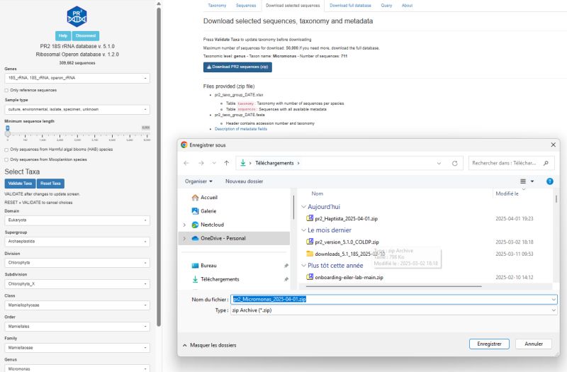Open the Sample type dropdown
567x372 pixels.
77,109
